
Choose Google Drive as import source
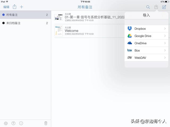(x=146, y=36)
